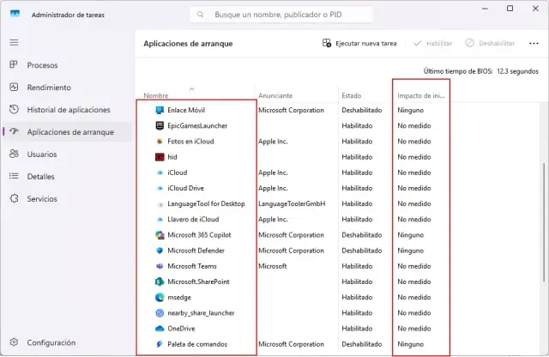Click the Fotos en iCloud icon
This screenshot has height=357, width=549.
[160, 142]
